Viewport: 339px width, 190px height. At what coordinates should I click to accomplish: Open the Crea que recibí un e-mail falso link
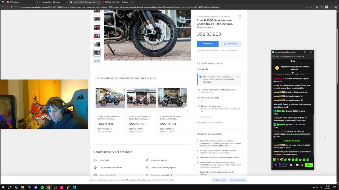point(220,166)
